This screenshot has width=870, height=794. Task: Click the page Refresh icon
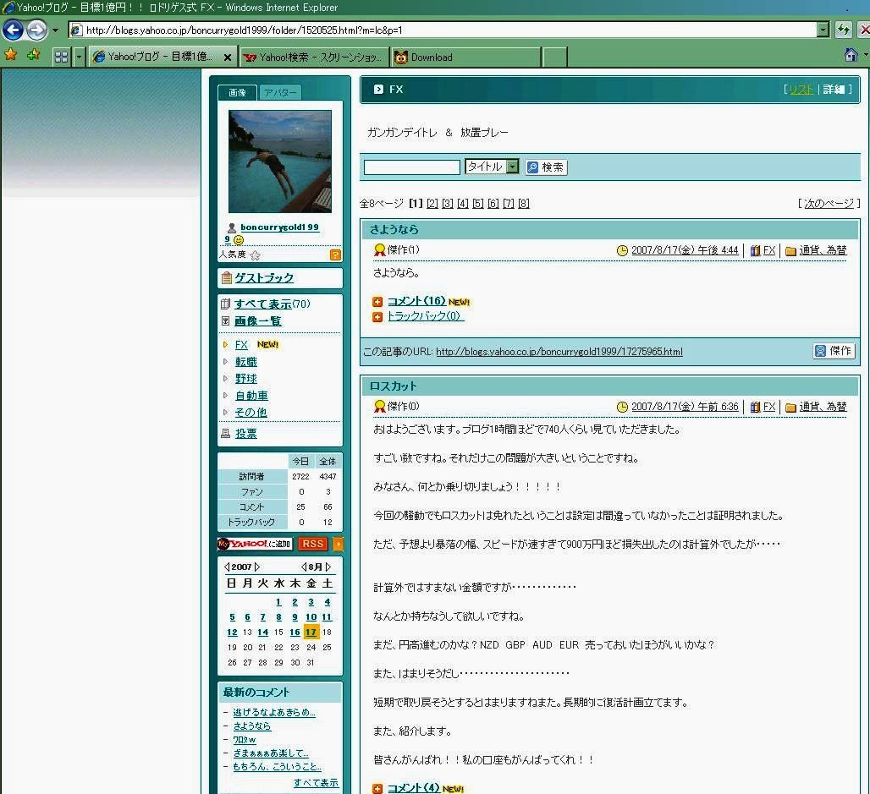[x=843, y=30]
